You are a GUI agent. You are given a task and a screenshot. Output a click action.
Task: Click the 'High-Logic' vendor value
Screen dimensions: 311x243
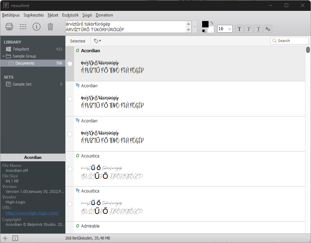[x=15, y=202]
